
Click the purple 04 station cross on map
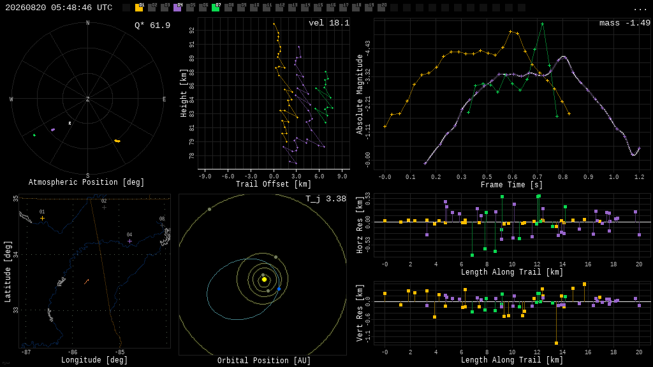[x=129, y=241]
